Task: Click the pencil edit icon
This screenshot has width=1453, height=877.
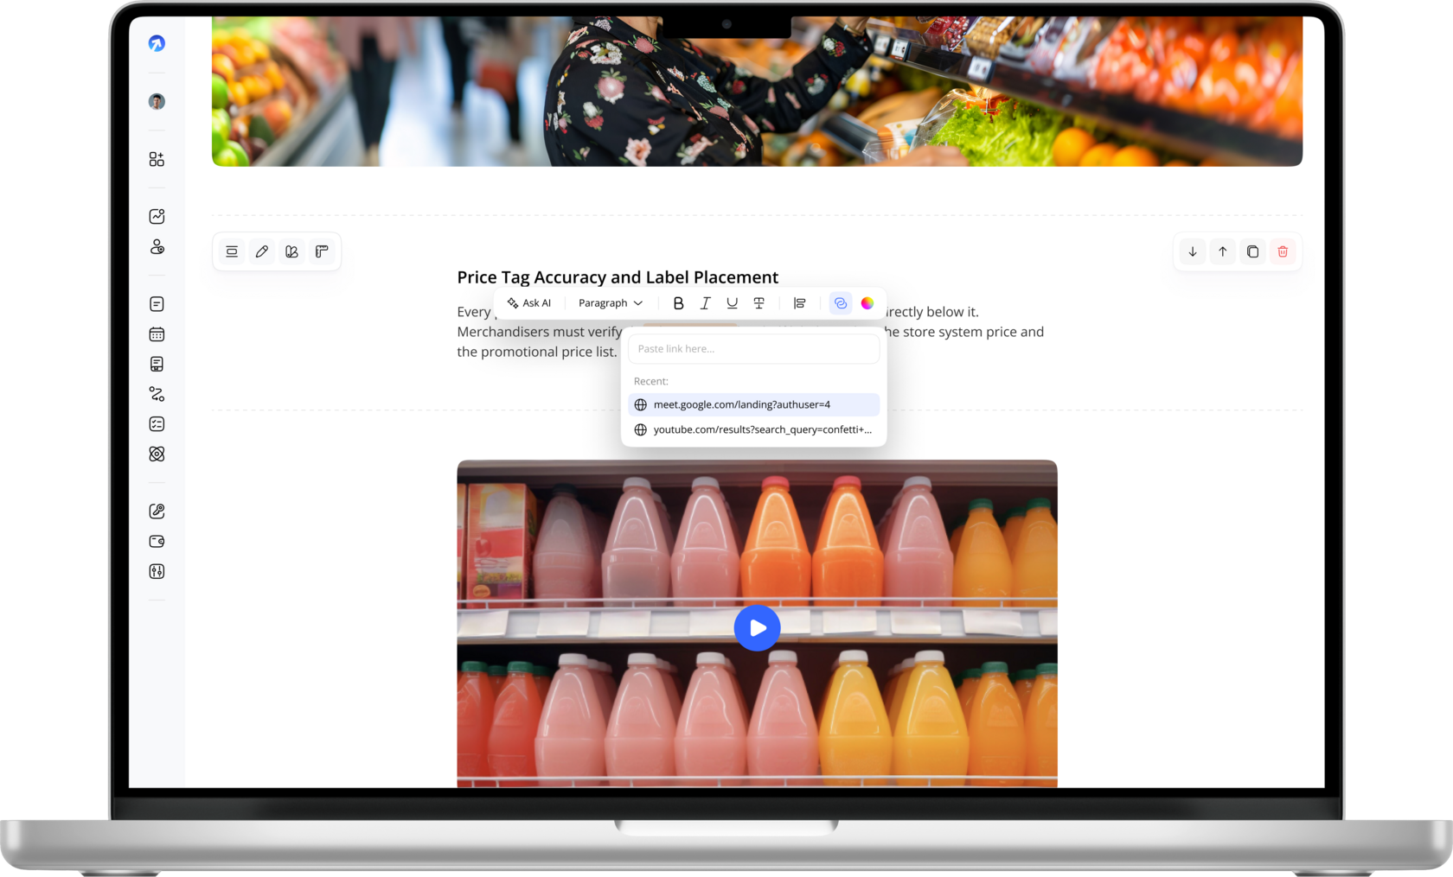Action: pos(262,251)
